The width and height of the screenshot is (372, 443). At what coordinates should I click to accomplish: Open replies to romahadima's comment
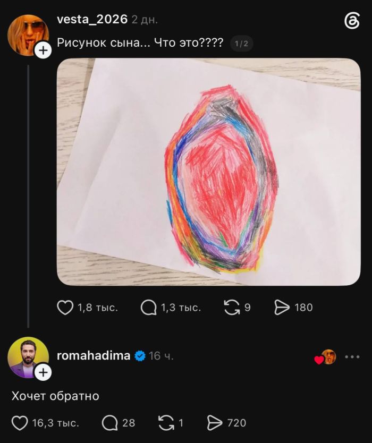(x=109, y=423)
